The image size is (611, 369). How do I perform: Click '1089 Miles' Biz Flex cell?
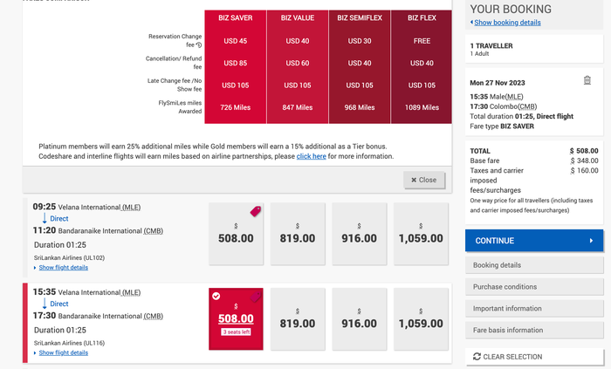[422, 107]
